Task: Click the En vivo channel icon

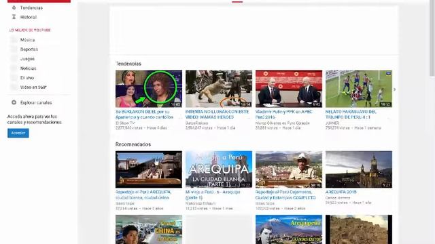Action: (14, 78)
